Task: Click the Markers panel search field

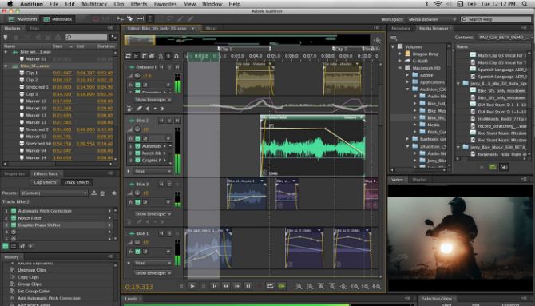Action: coord(86,37)
